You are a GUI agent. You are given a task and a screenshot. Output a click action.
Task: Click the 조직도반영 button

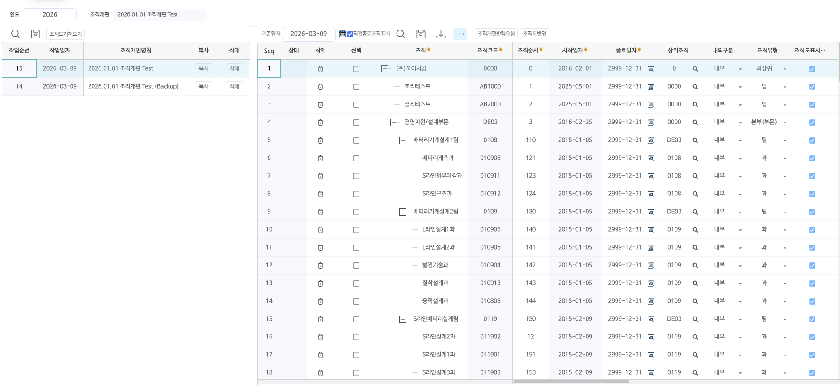535,34
